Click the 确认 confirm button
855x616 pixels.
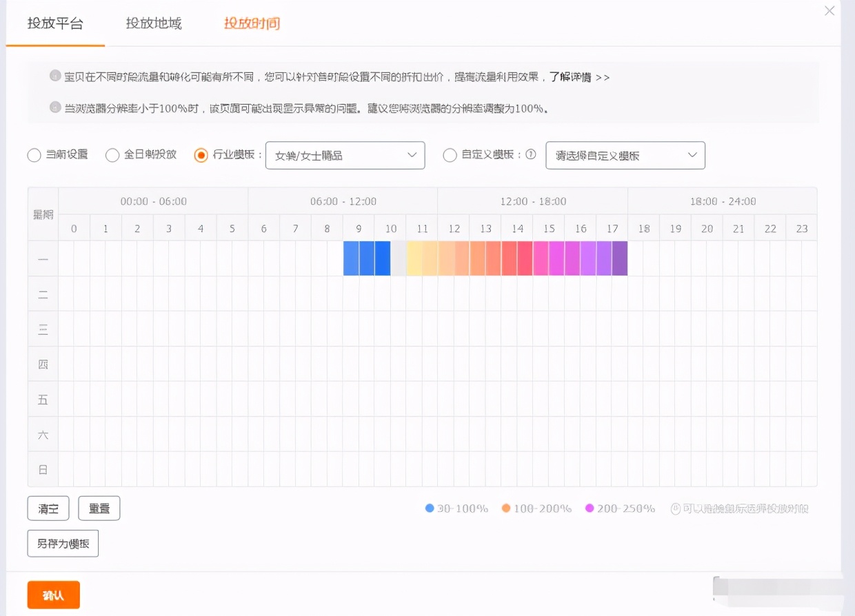pyautogui.click(x=53, y=594)
